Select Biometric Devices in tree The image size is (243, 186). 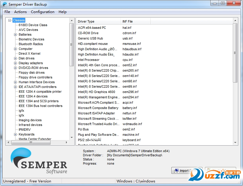coord(32,39)
